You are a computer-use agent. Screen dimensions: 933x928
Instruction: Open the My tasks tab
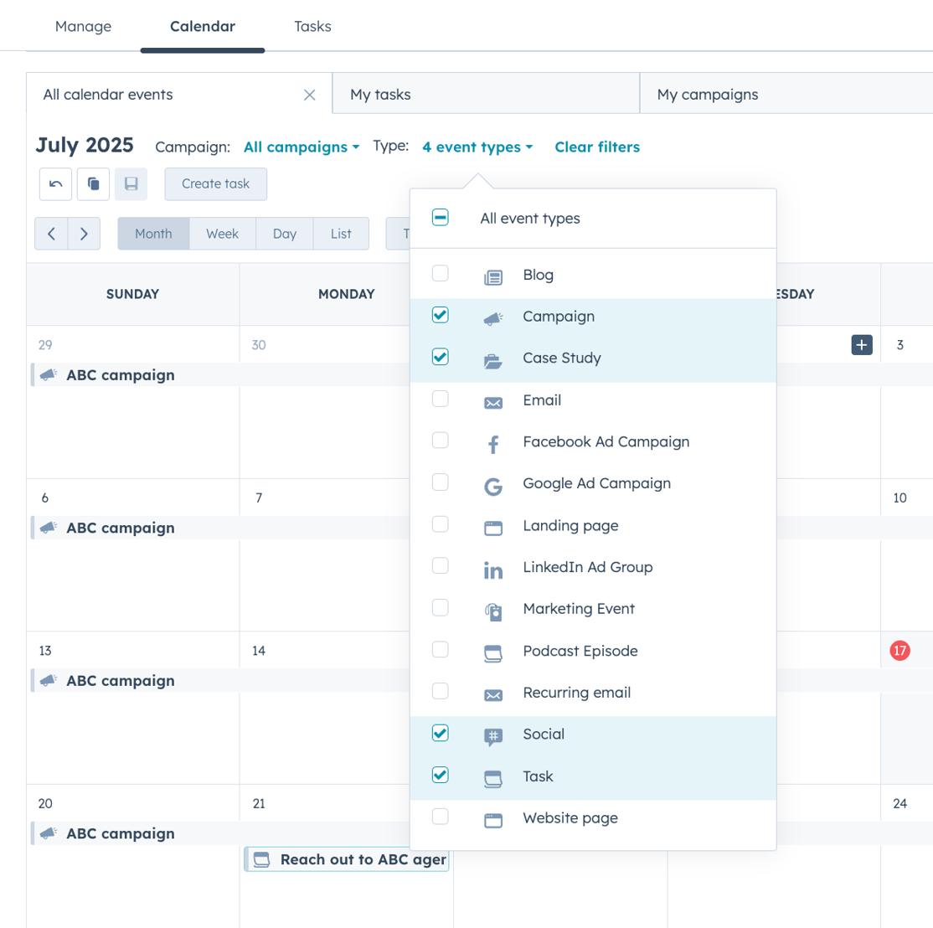[381, 94]
